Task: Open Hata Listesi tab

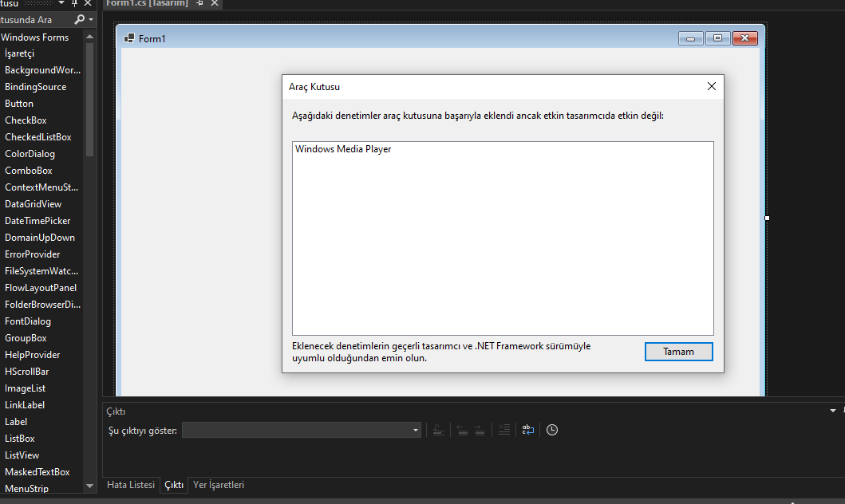Action: click(130, 485)
